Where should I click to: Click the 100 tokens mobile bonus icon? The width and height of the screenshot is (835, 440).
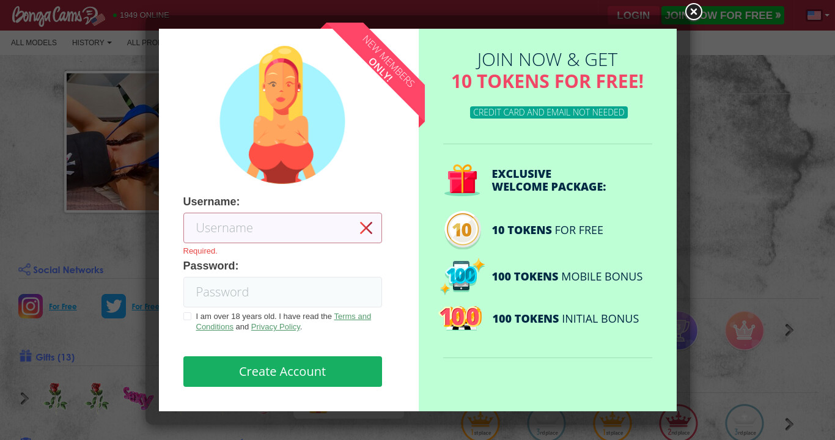[x=462, y=276]
